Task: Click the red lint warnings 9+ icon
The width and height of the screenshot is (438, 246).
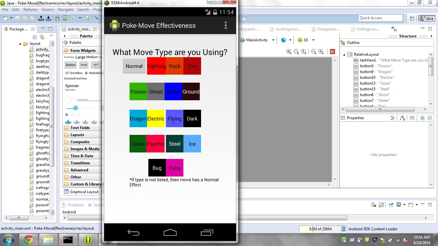Action: pyautogui.click(x=333, y=52)
